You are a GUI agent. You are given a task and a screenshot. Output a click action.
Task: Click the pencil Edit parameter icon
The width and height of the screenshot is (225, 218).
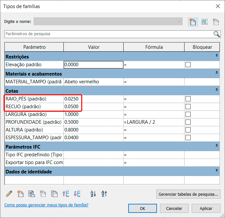coord(9,194)
